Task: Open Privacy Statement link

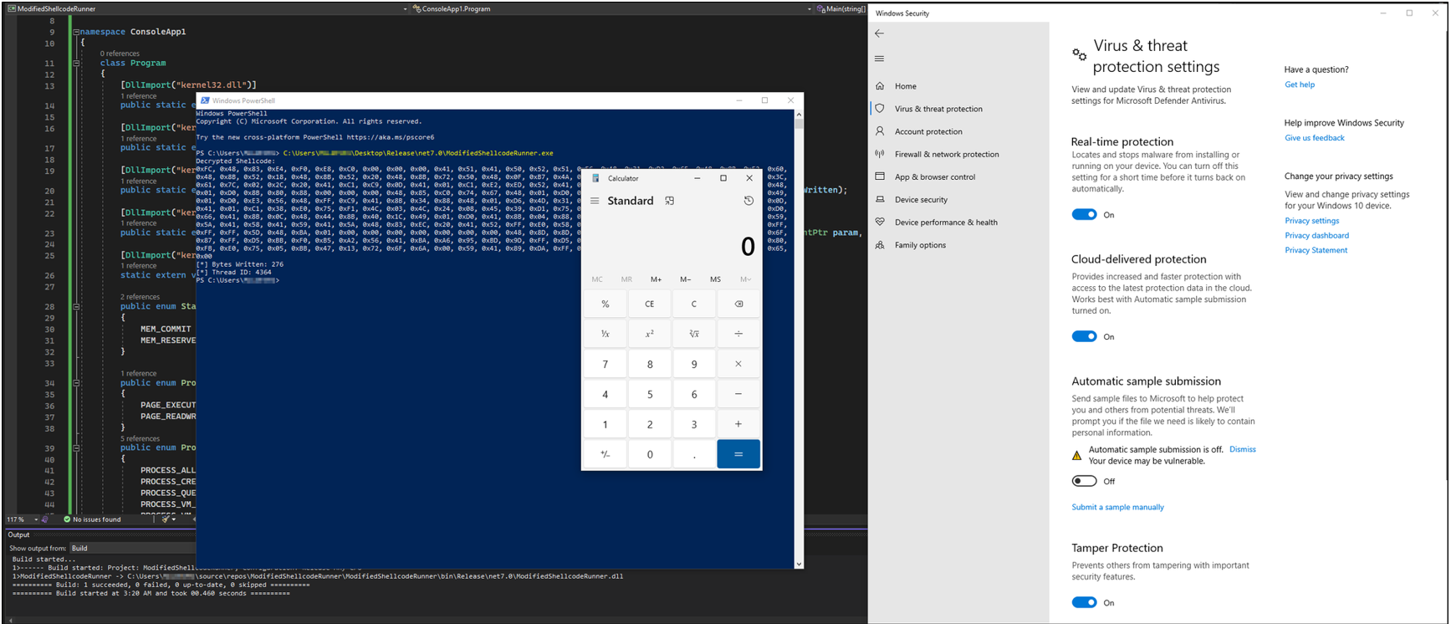Action: (x=1316, y=250)
